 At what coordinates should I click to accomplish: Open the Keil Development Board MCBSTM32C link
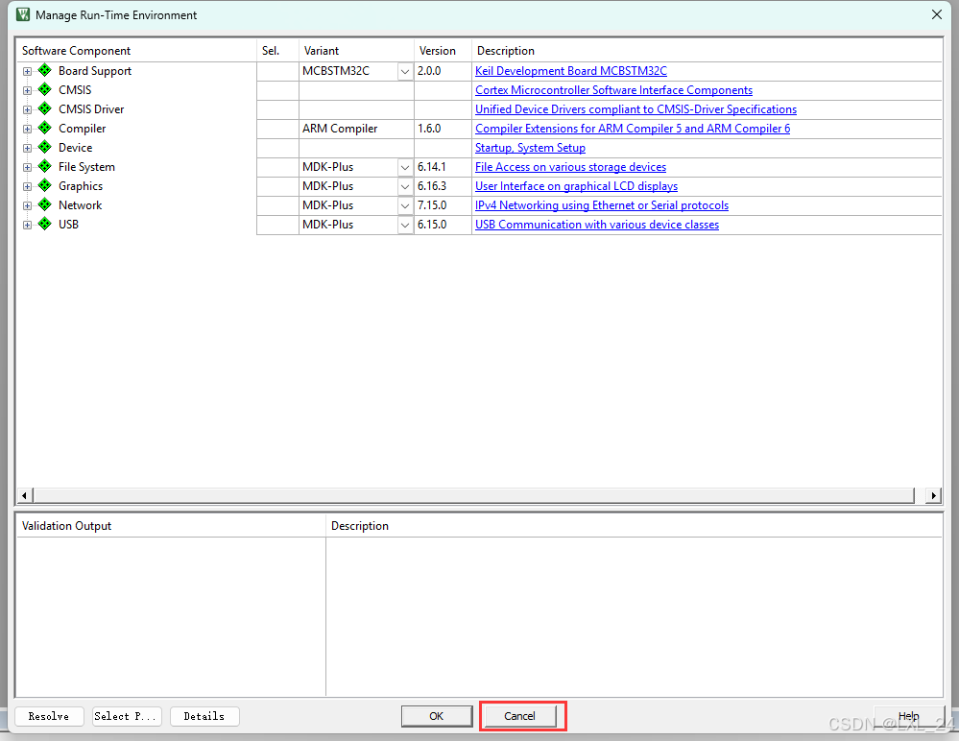coord(570,71)
